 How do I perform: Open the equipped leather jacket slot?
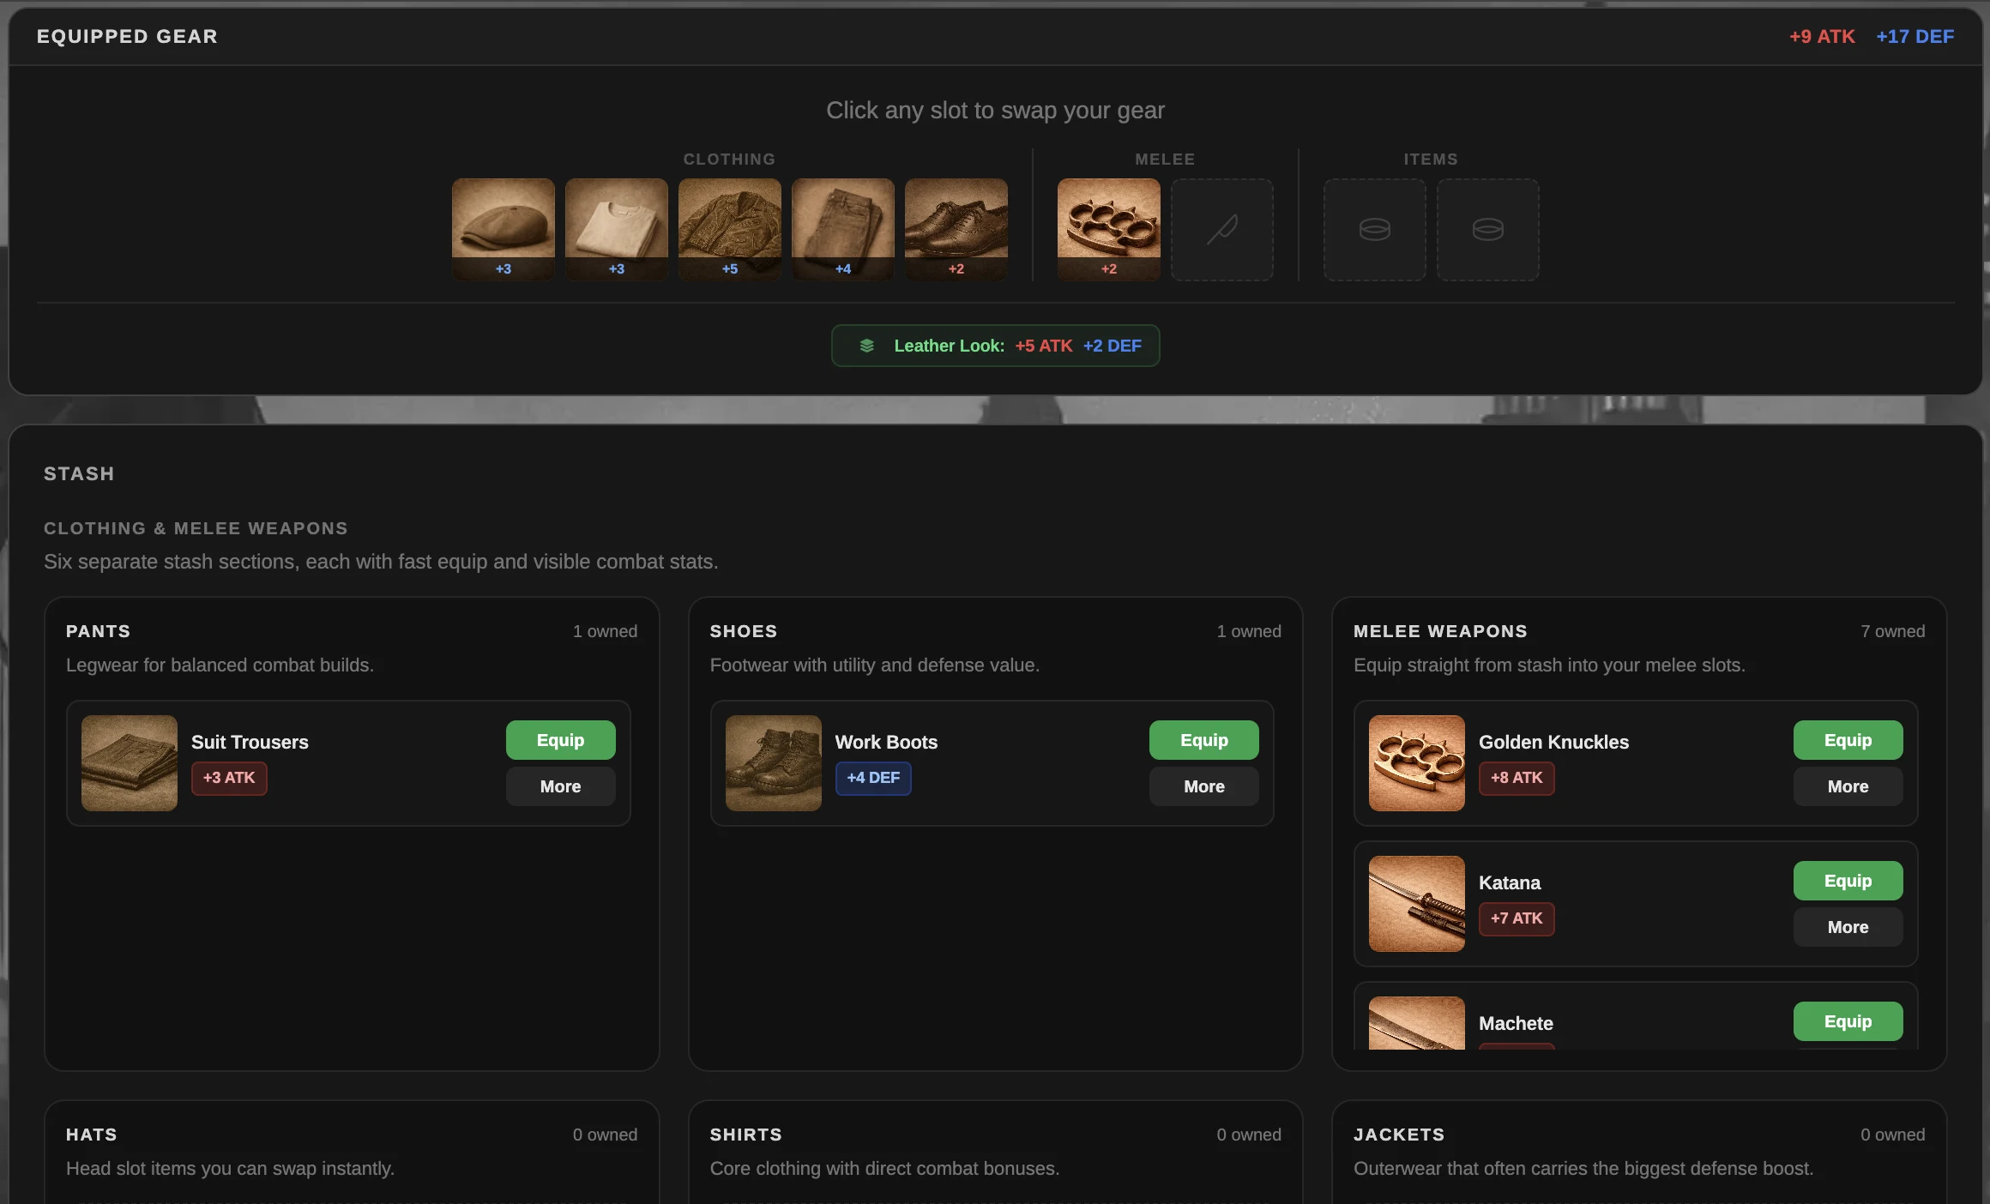[x=730, y=229]
